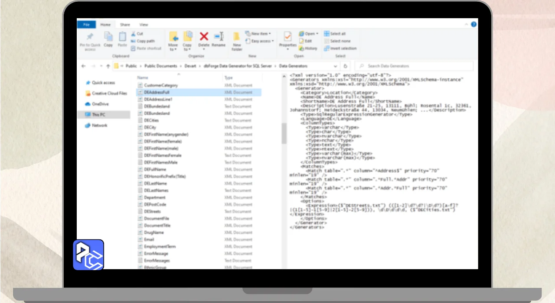Click the file list vertical scrollbar thumb
555x303 pixels.
284,133
